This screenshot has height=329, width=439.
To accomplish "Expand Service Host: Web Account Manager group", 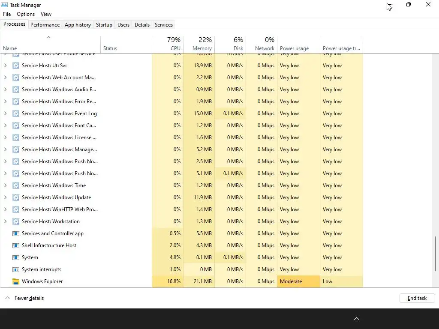I will [5, 78].
